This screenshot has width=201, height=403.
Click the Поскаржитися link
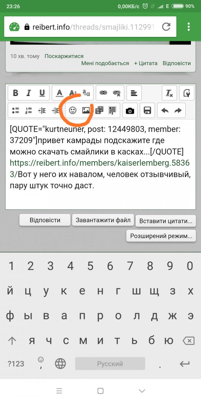(x=64, y=56)
